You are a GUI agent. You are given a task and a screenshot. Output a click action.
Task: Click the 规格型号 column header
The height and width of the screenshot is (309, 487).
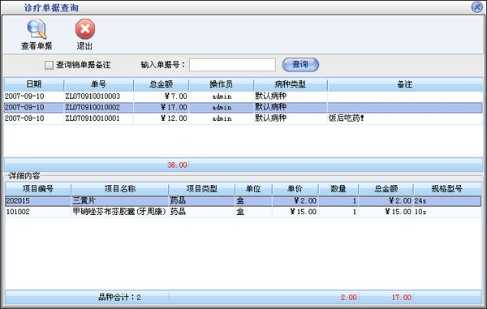pyautogui.click(x=447, y=189)
